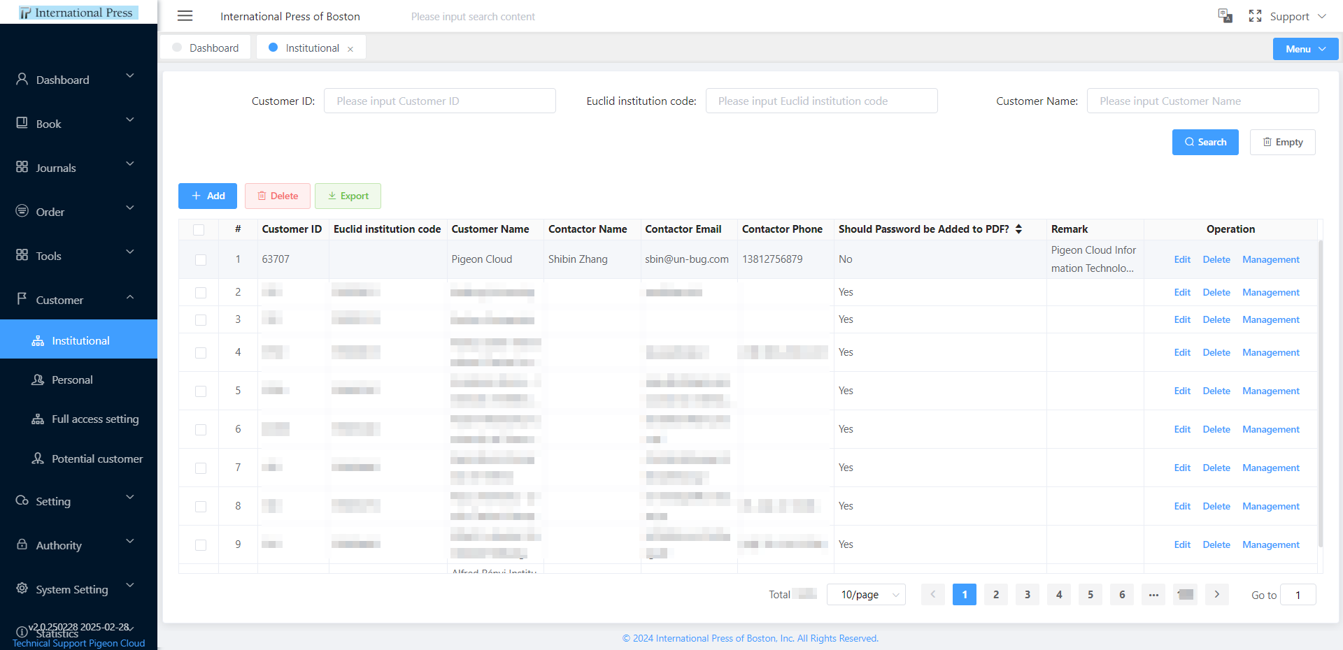Select the Institutional tab
Viewport: 1343px width, 650px height.
tap(311, 48)
